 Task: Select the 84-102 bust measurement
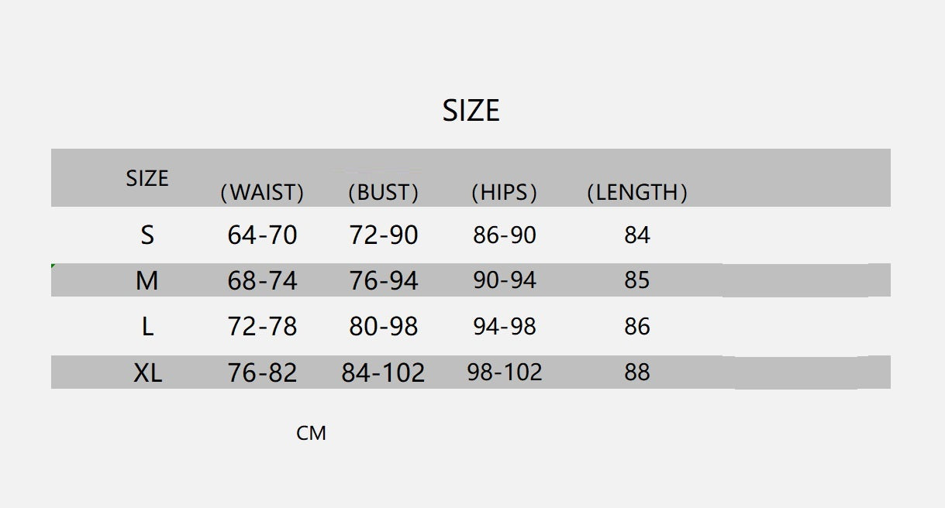(383, 373)
